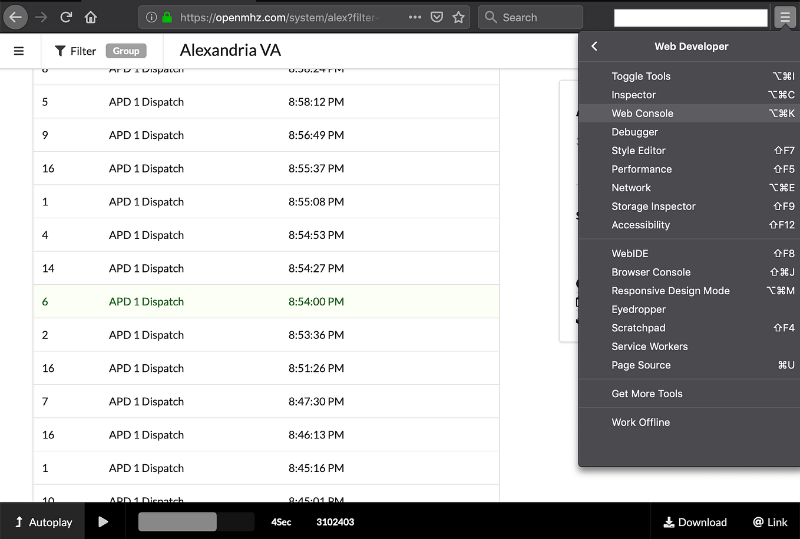Click the tracking protection shield icon
The image size is (800, 539).
click(437, 16)
